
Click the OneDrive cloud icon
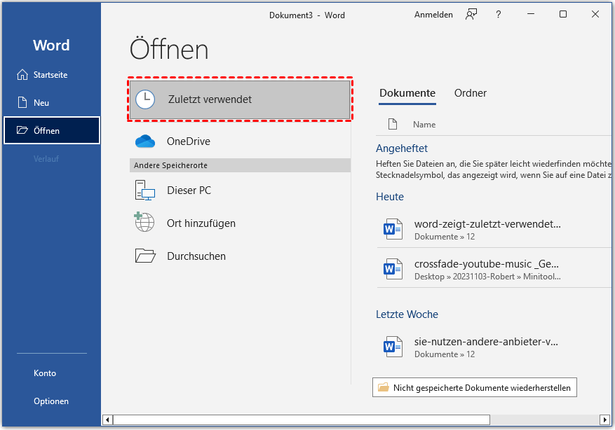(144, 141)
